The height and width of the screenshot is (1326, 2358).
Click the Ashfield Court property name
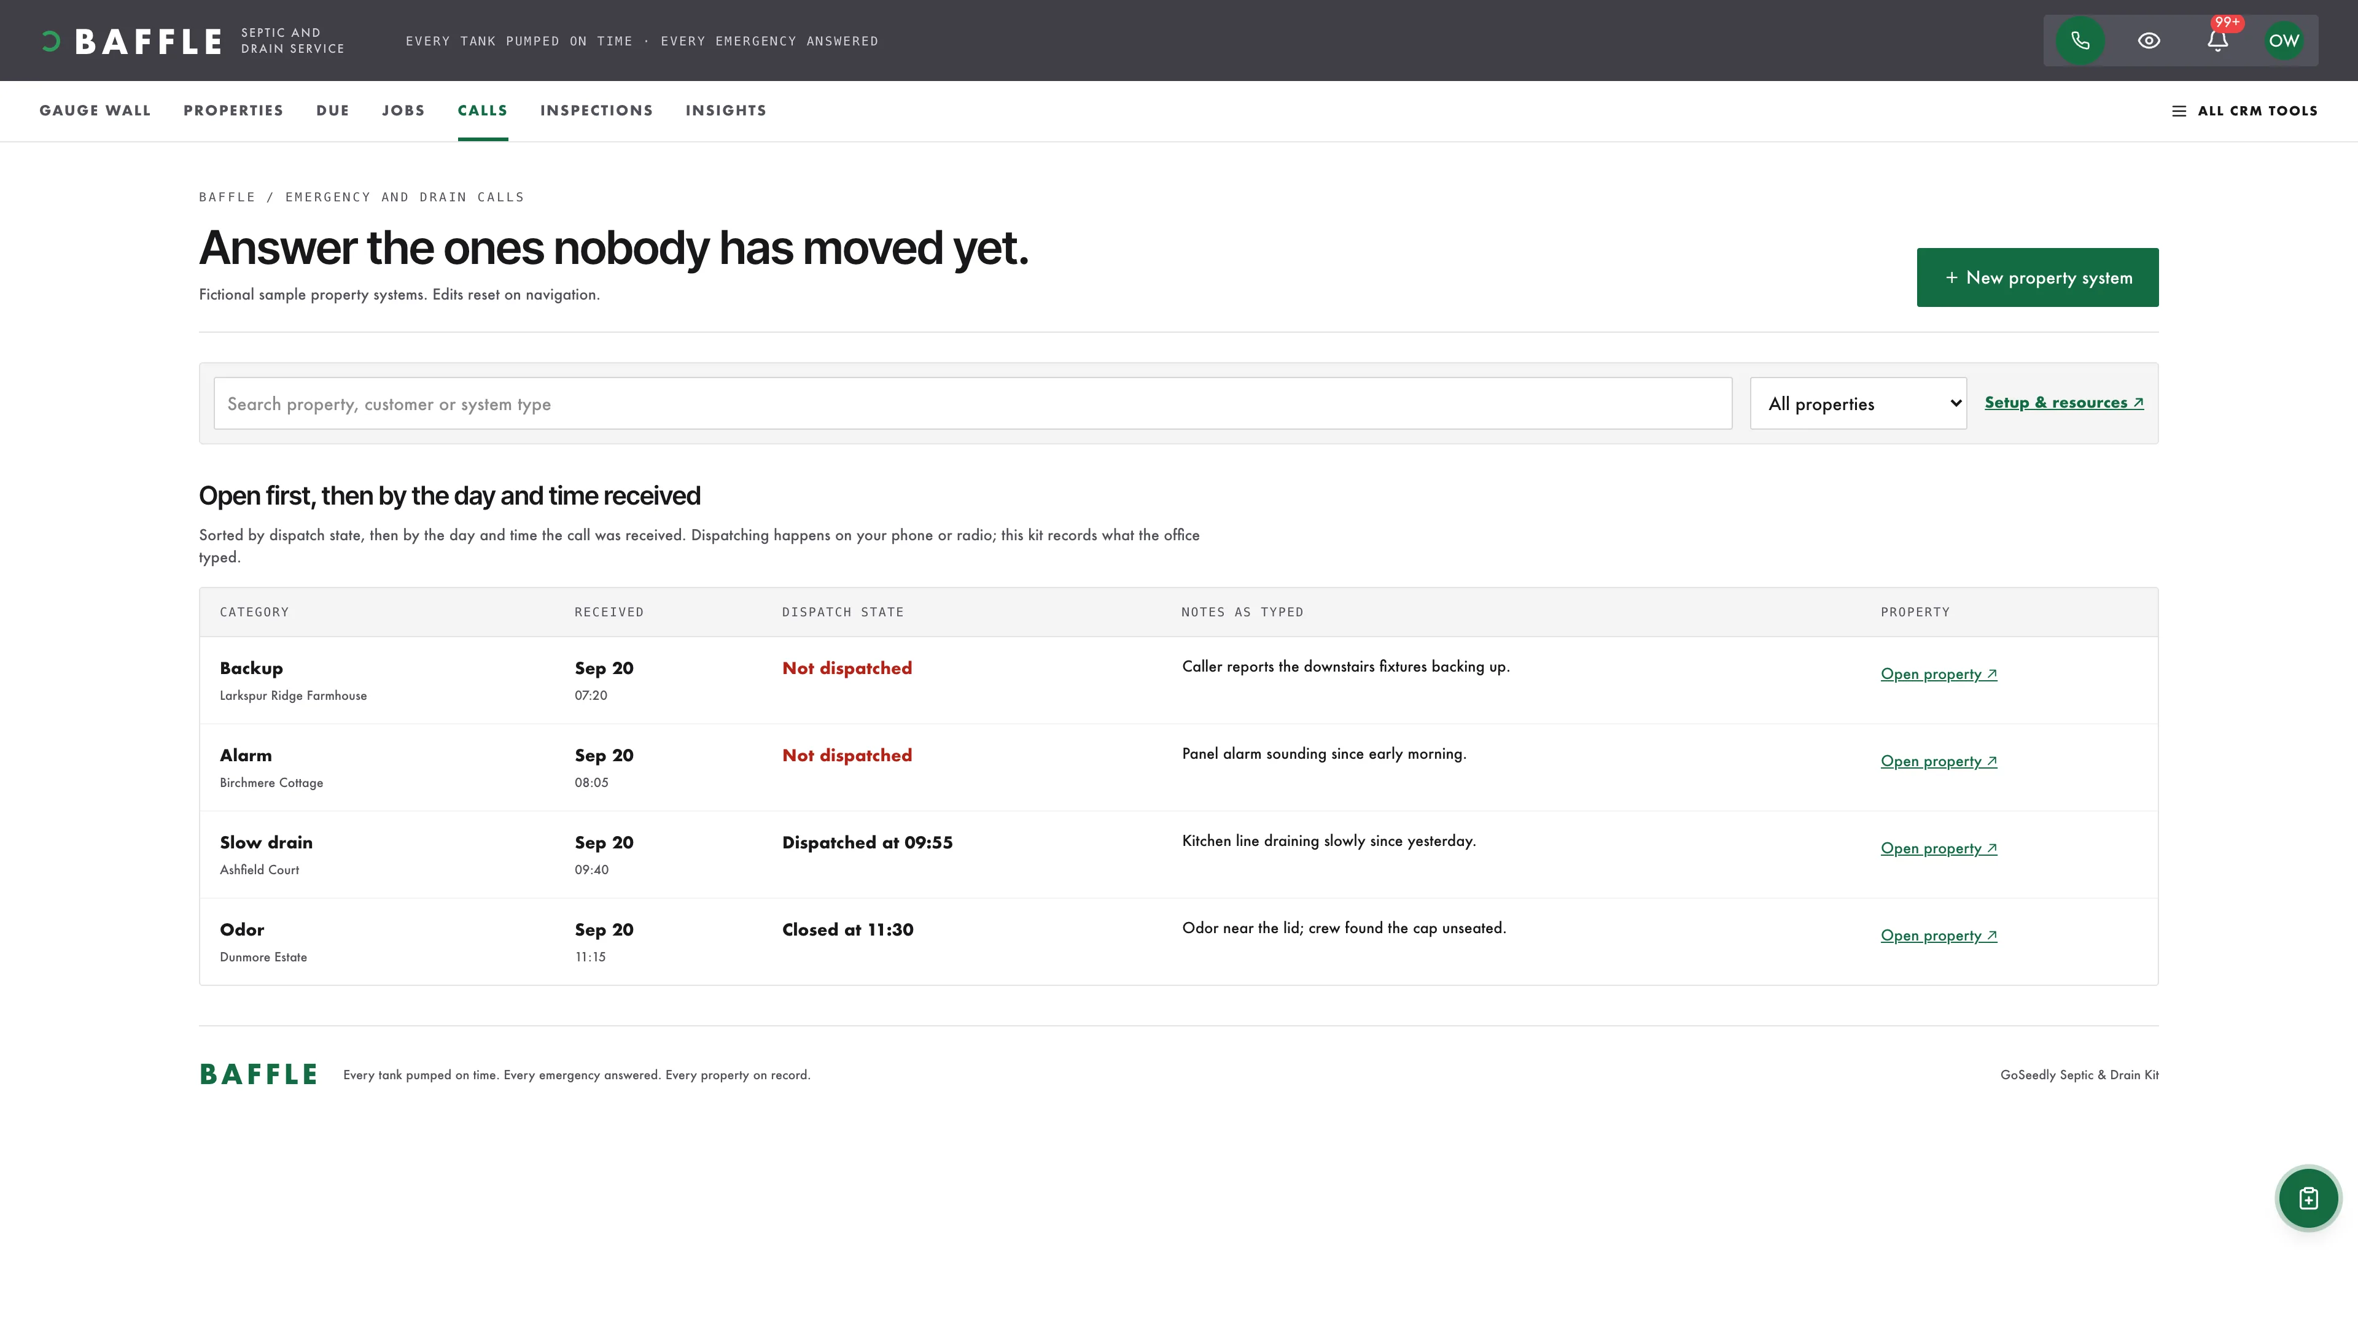click(x=259, y=869)
